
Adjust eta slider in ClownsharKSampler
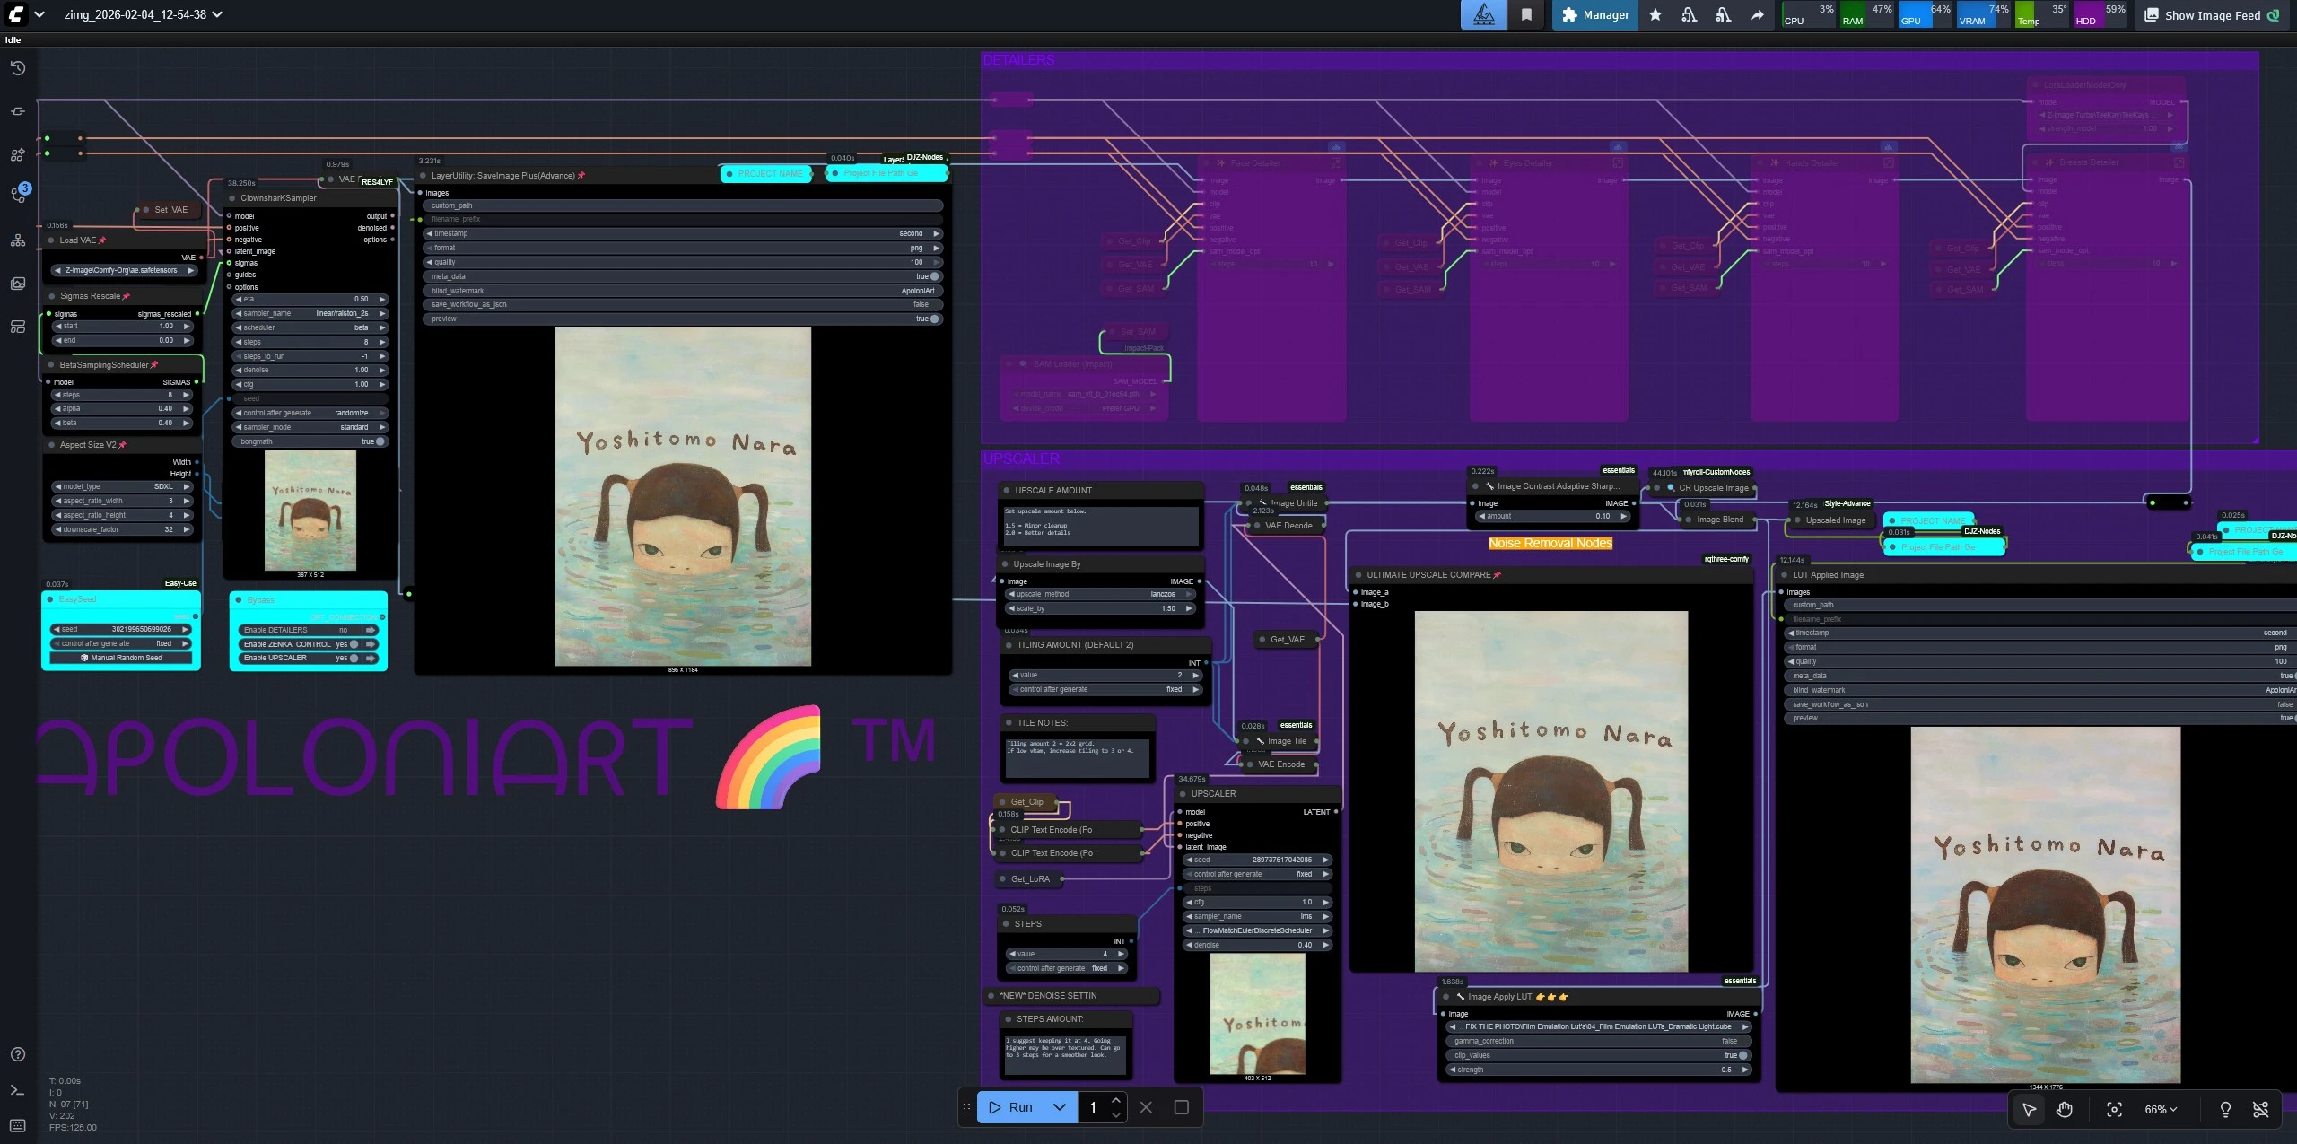click(310, 299)
